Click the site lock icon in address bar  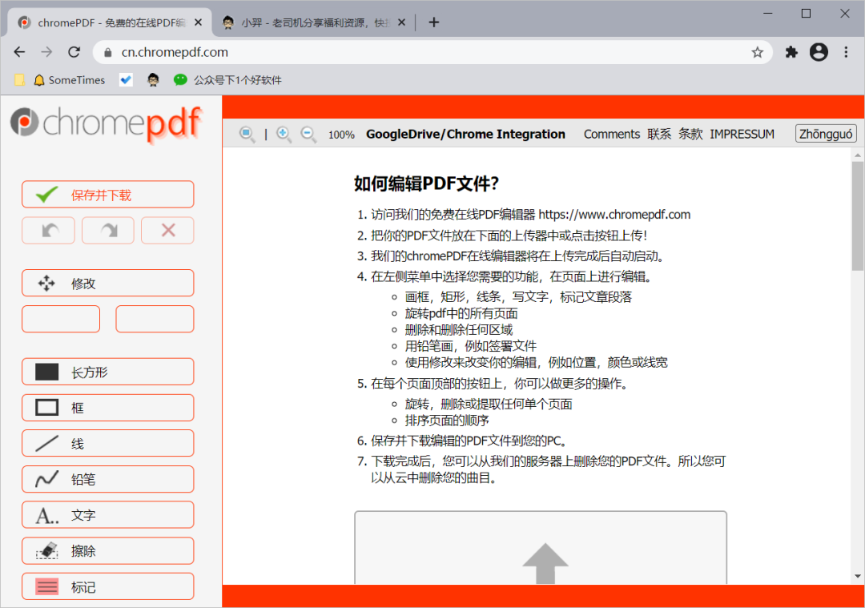pyautogui.click(x=108, y=52)
